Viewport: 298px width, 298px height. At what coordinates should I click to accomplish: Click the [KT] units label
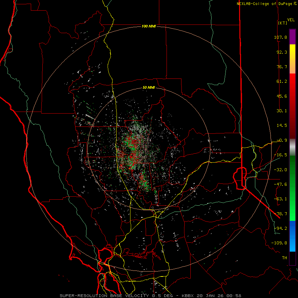point(282,23)
